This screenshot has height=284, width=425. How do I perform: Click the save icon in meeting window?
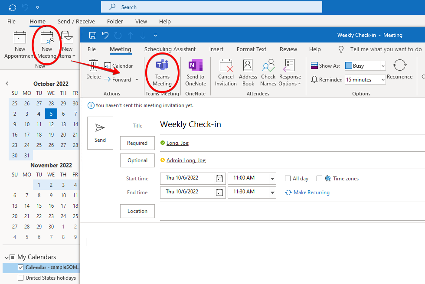pos(92,35)
